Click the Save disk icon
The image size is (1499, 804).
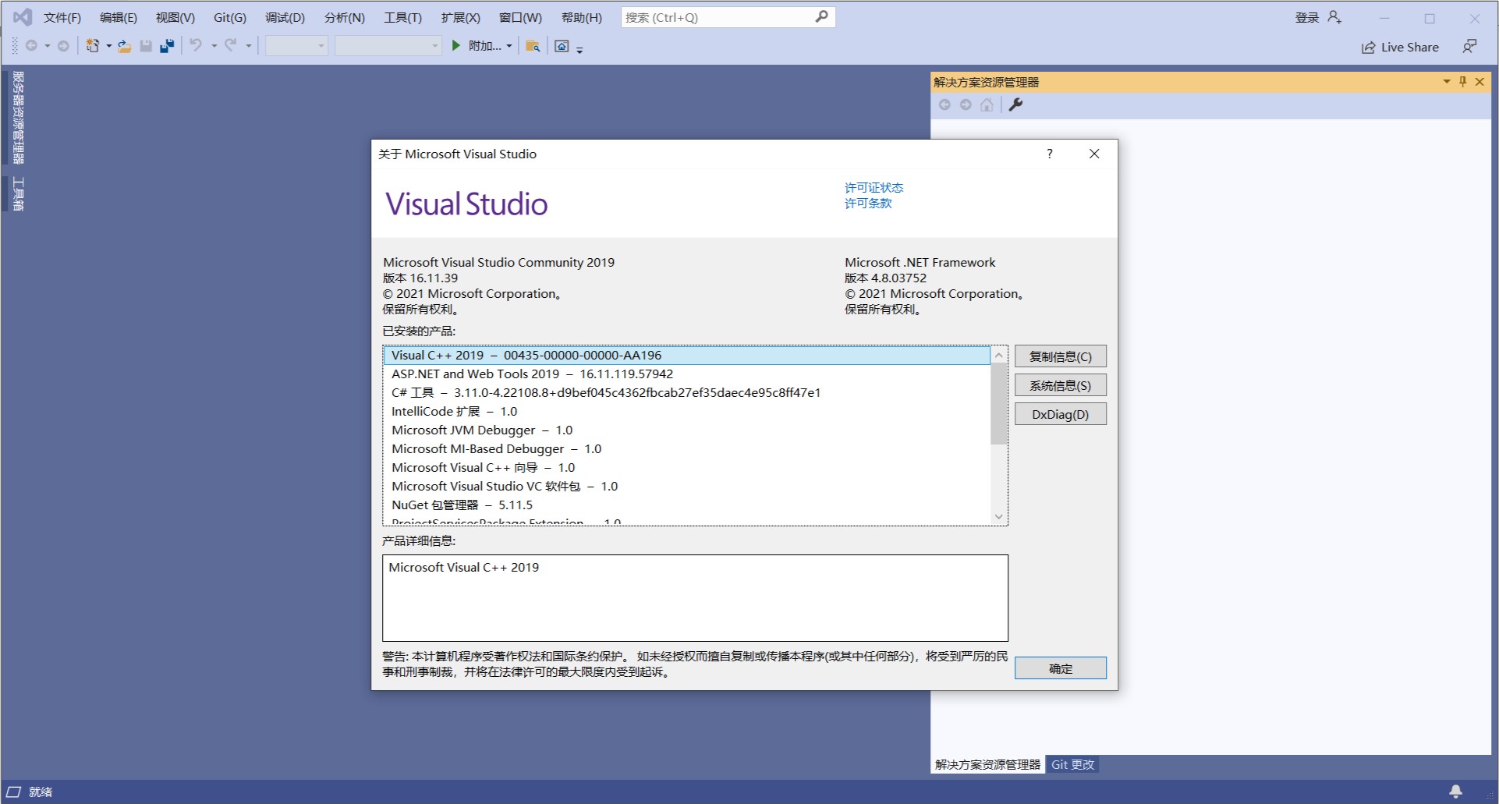146,46
